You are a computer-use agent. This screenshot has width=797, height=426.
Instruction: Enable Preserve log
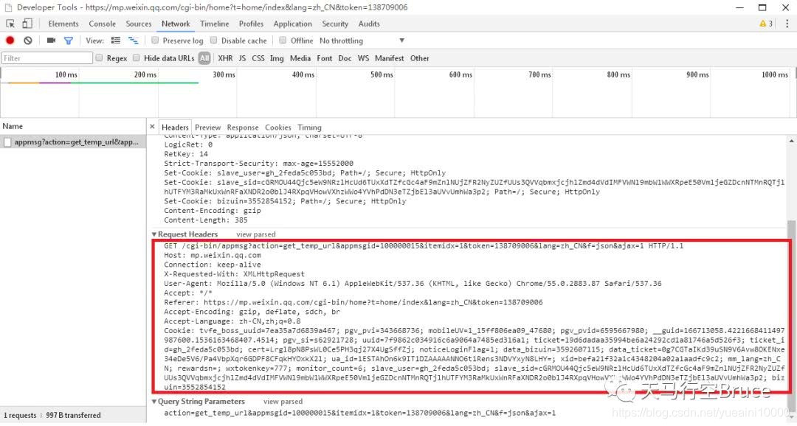point(154,41)
